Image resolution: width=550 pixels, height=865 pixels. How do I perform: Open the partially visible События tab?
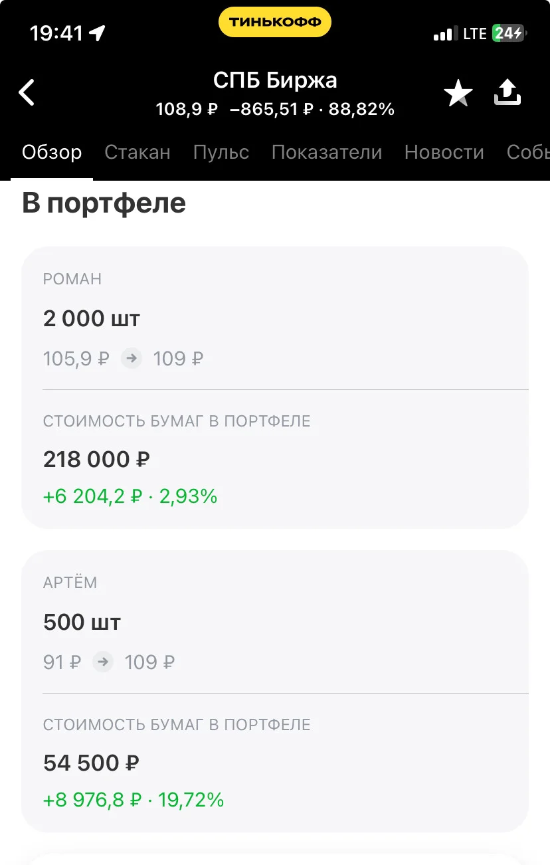pyautogui.click(x=528, y=152)
